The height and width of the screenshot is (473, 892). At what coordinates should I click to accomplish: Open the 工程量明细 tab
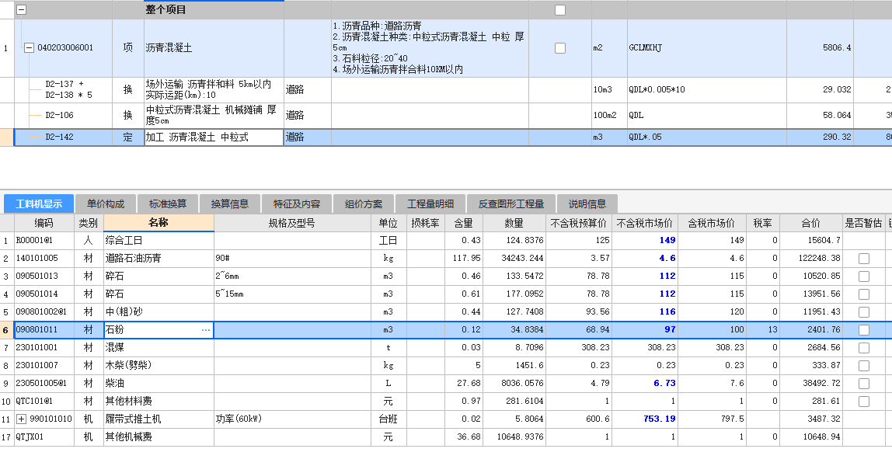tap(430, 203)
